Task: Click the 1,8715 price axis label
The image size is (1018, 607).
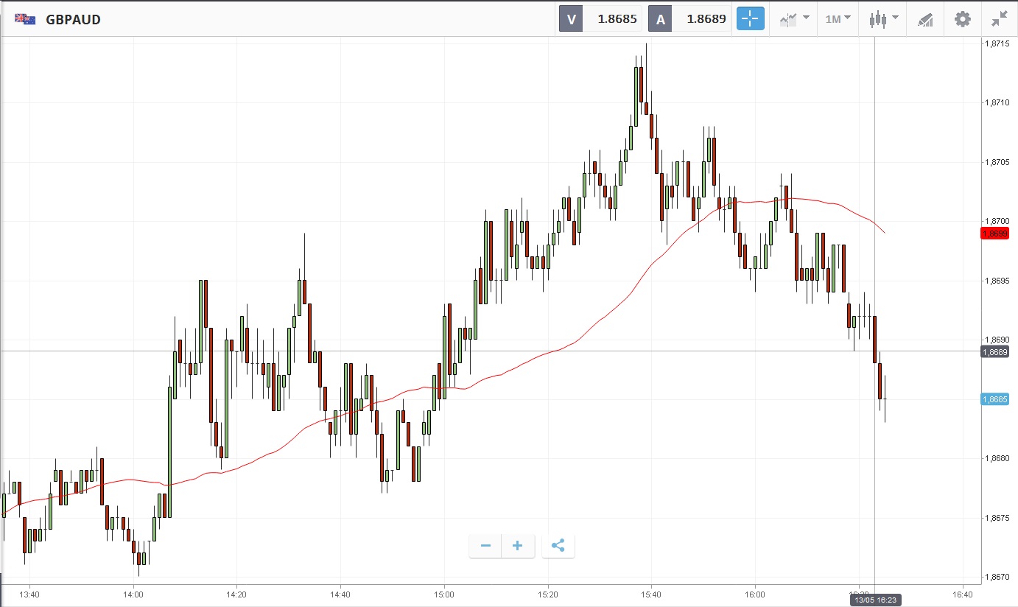Action: click(997, 44)
